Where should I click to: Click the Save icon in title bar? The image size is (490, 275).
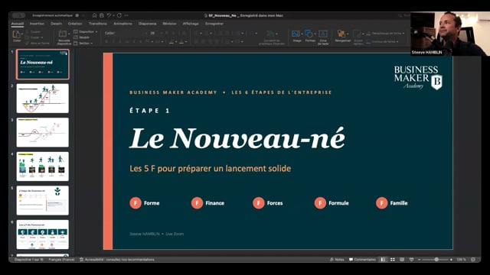(102, 15)
